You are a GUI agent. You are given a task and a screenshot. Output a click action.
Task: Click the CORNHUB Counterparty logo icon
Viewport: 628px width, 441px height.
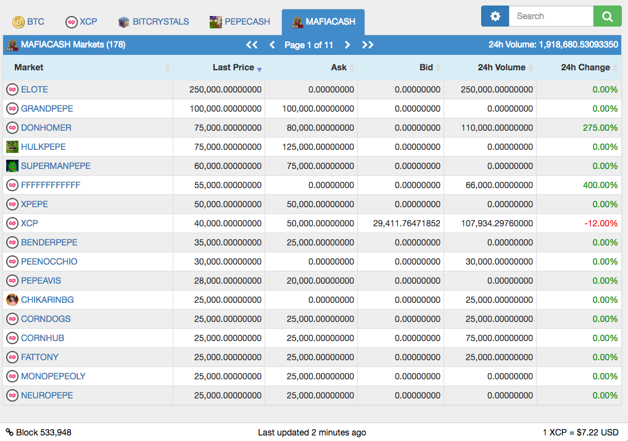pyautogui.click(x=12, y=338)
